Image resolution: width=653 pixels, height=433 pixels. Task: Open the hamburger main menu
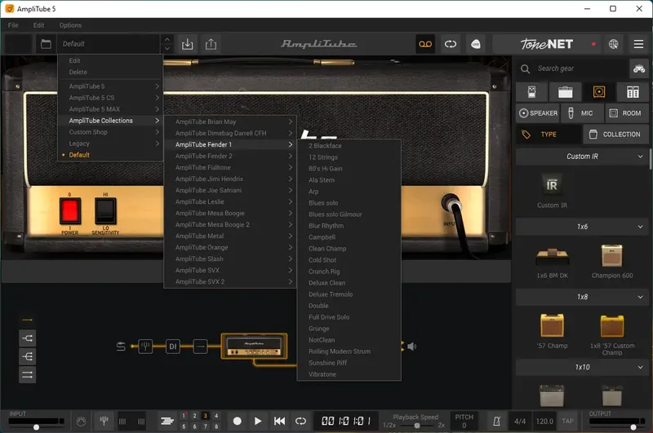click(638, 44)
